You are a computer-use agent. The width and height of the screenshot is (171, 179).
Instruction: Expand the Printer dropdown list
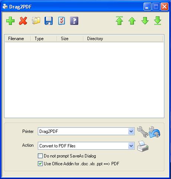131,131
